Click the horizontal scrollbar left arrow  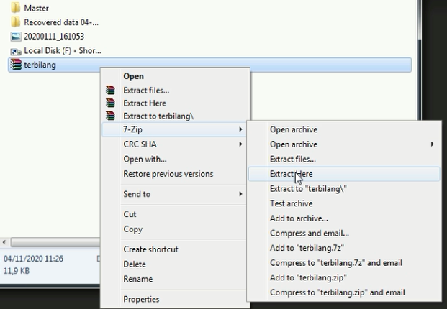pos(4,242)
